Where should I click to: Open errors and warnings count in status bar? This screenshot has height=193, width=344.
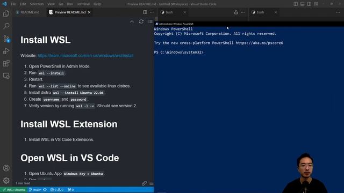point(57,190)
